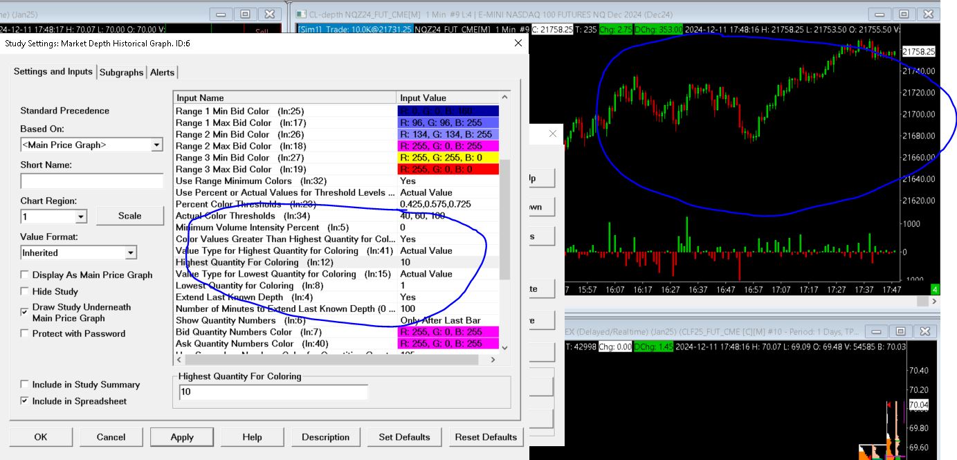
Task: Click the Input Name column header
Action: (285, 98)
